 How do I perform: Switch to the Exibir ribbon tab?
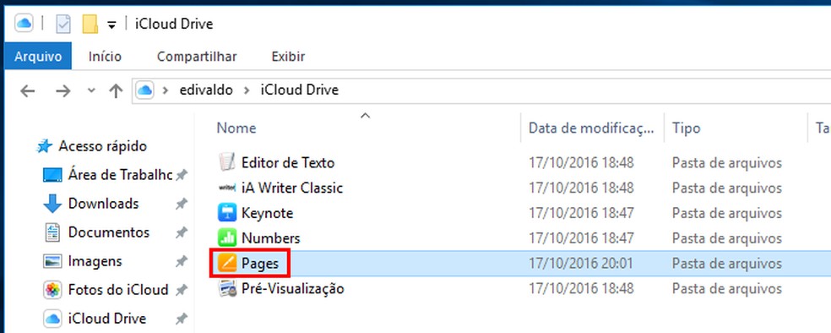point(288,57)
